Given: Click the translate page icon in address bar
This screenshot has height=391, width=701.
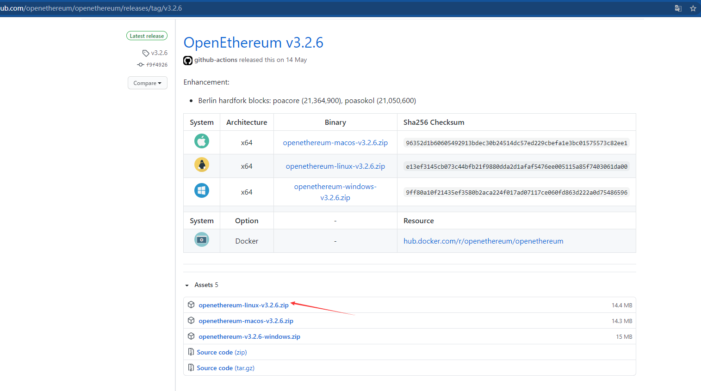Looking at the screenshot, I should coord(678,8).
